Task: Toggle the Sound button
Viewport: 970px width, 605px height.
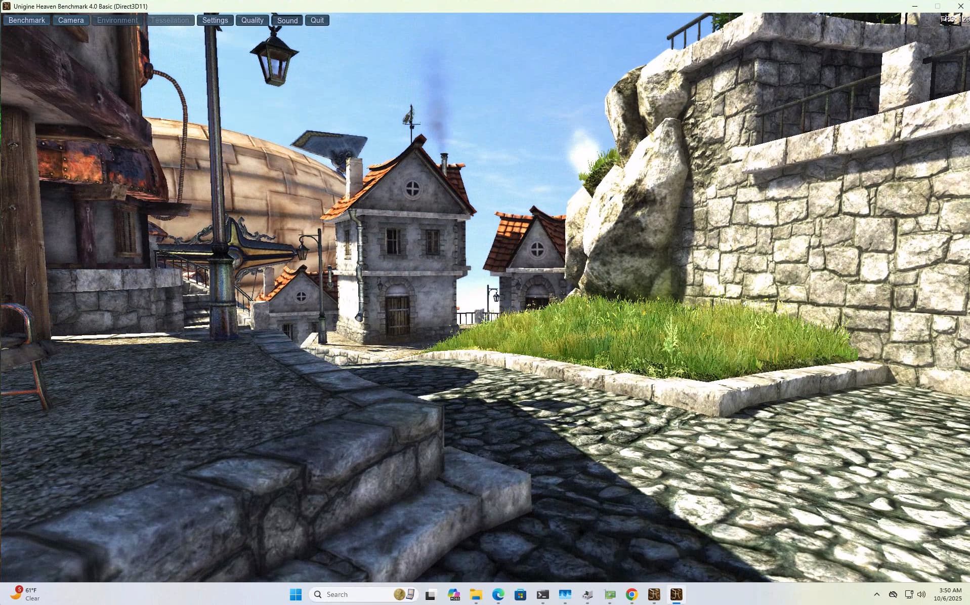Action: 287,20
